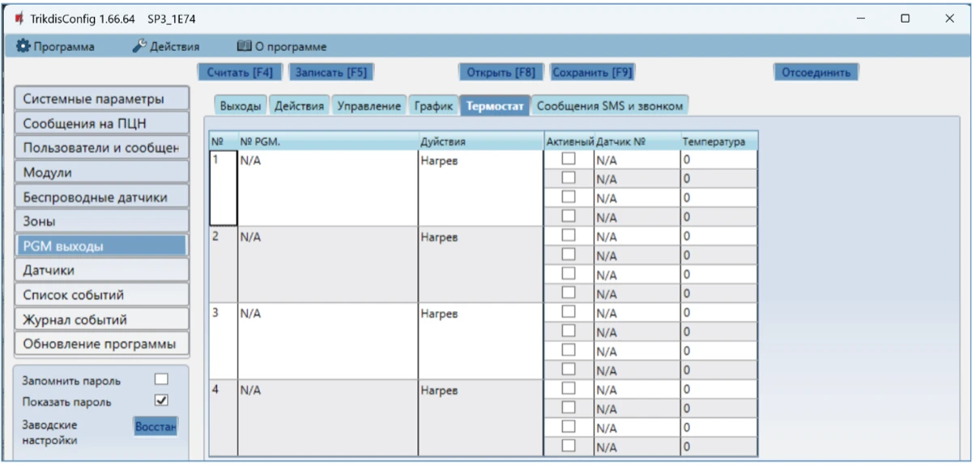The image size is (972, 465).
Task: Enable Запомнить пароль checkbox
Action: pyautogui.click(x=161, y=379)
